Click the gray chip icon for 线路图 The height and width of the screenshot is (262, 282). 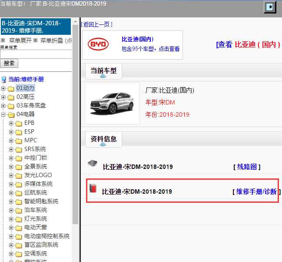[93, 163]
